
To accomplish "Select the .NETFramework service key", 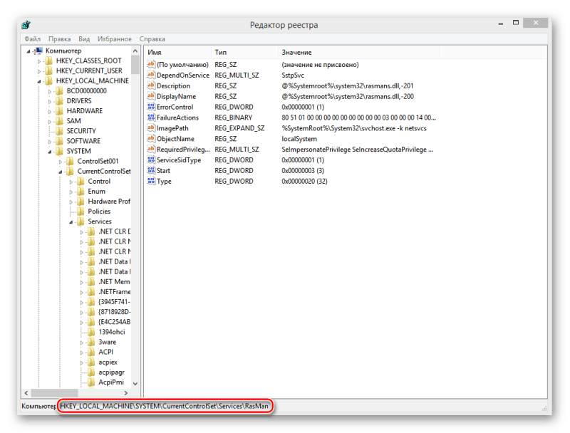I will coord(114,292).
